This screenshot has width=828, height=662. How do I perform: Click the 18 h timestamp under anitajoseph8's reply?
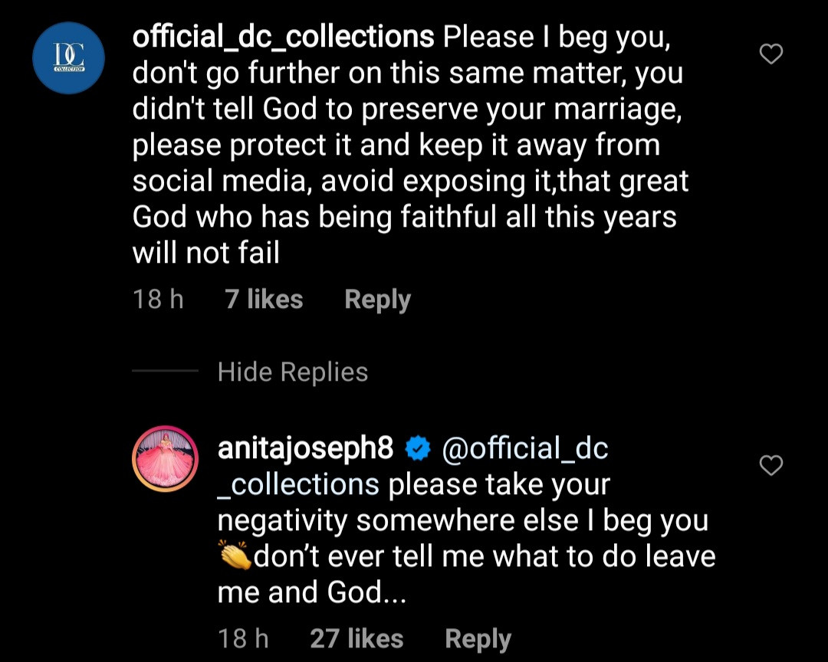[243, 638]
